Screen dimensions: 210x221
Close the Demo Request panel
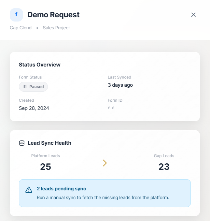point(193,15)
